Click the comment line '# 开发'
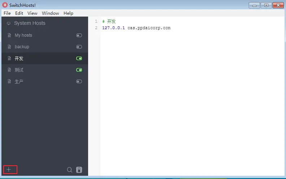Viewport: 286px width, 179px height. click(x=109, y=21)
